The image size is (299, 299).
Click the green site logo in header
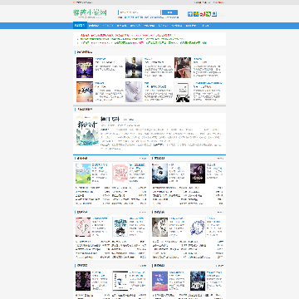90,12
